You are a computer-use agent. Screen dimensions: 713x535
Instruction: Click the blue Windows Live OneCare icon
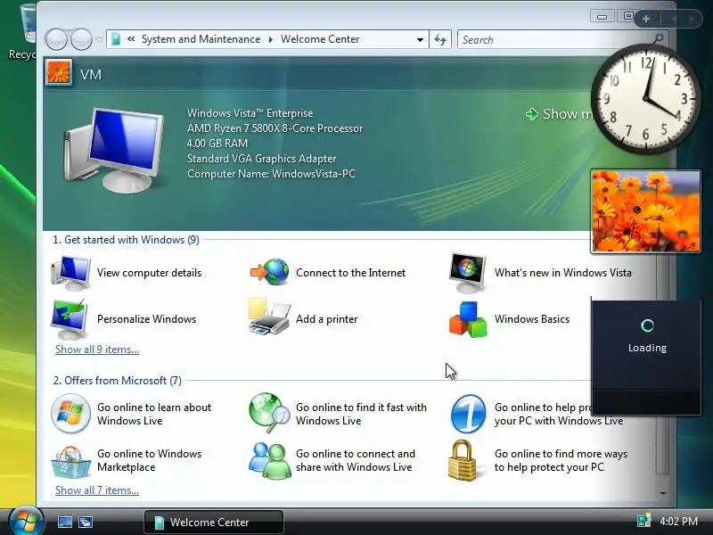(x=468, y=414)
